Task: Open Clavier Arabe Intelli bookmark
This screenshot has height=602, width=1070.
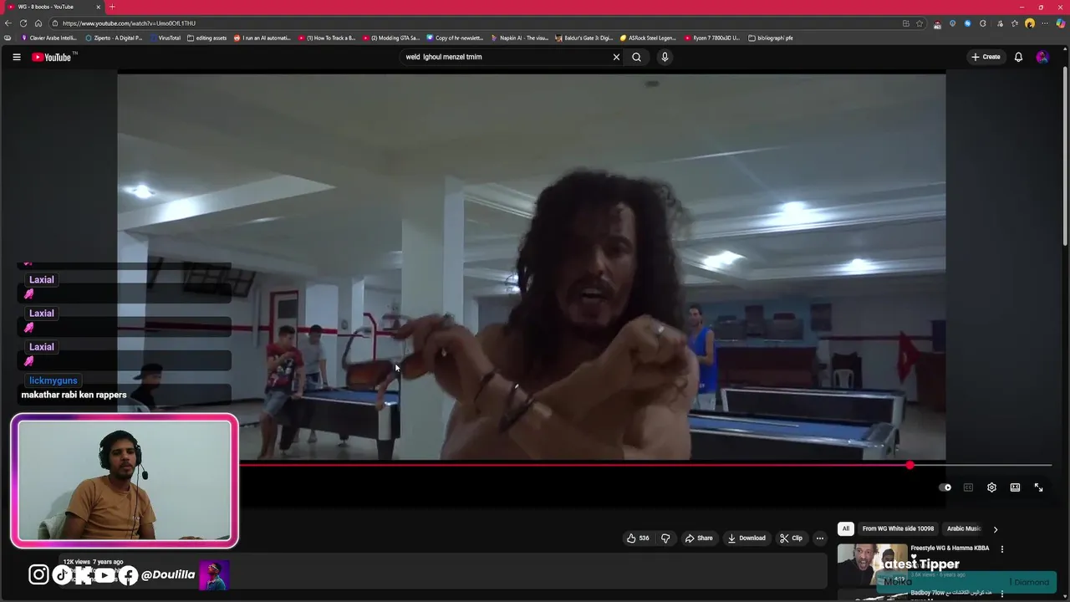Action: [x=49, y=38]
